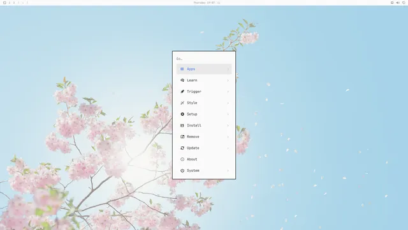Click the Remove icon in the menu
The width and height of the screenshot is (408, 230).
[x=182, y=137]
